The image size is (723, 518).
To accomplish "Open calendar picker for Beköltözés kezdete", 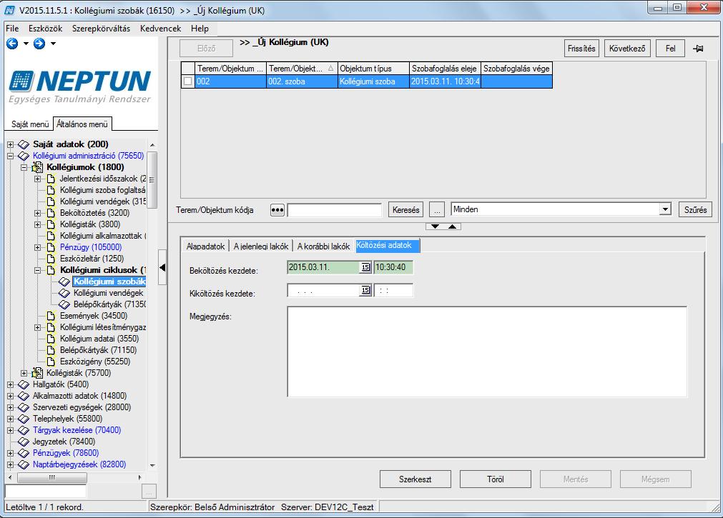I will (365, 267).
